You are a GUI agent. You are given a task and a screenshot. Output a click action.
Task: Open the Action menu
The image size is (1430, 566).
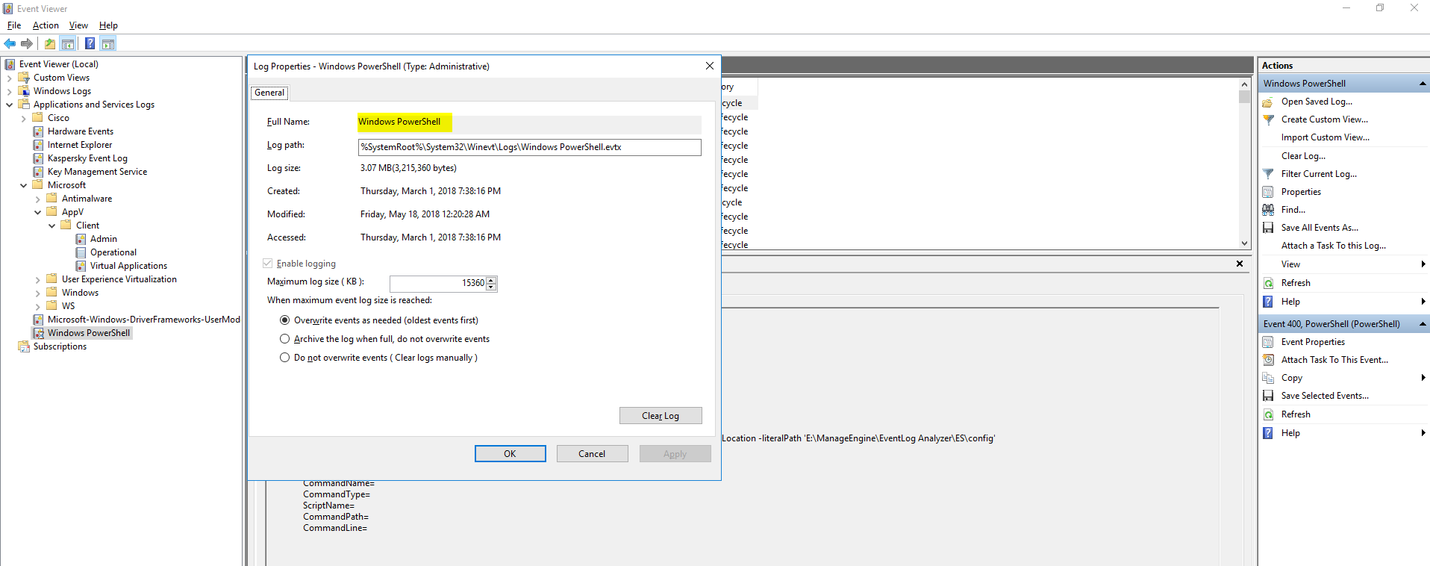tap(46, 25)
